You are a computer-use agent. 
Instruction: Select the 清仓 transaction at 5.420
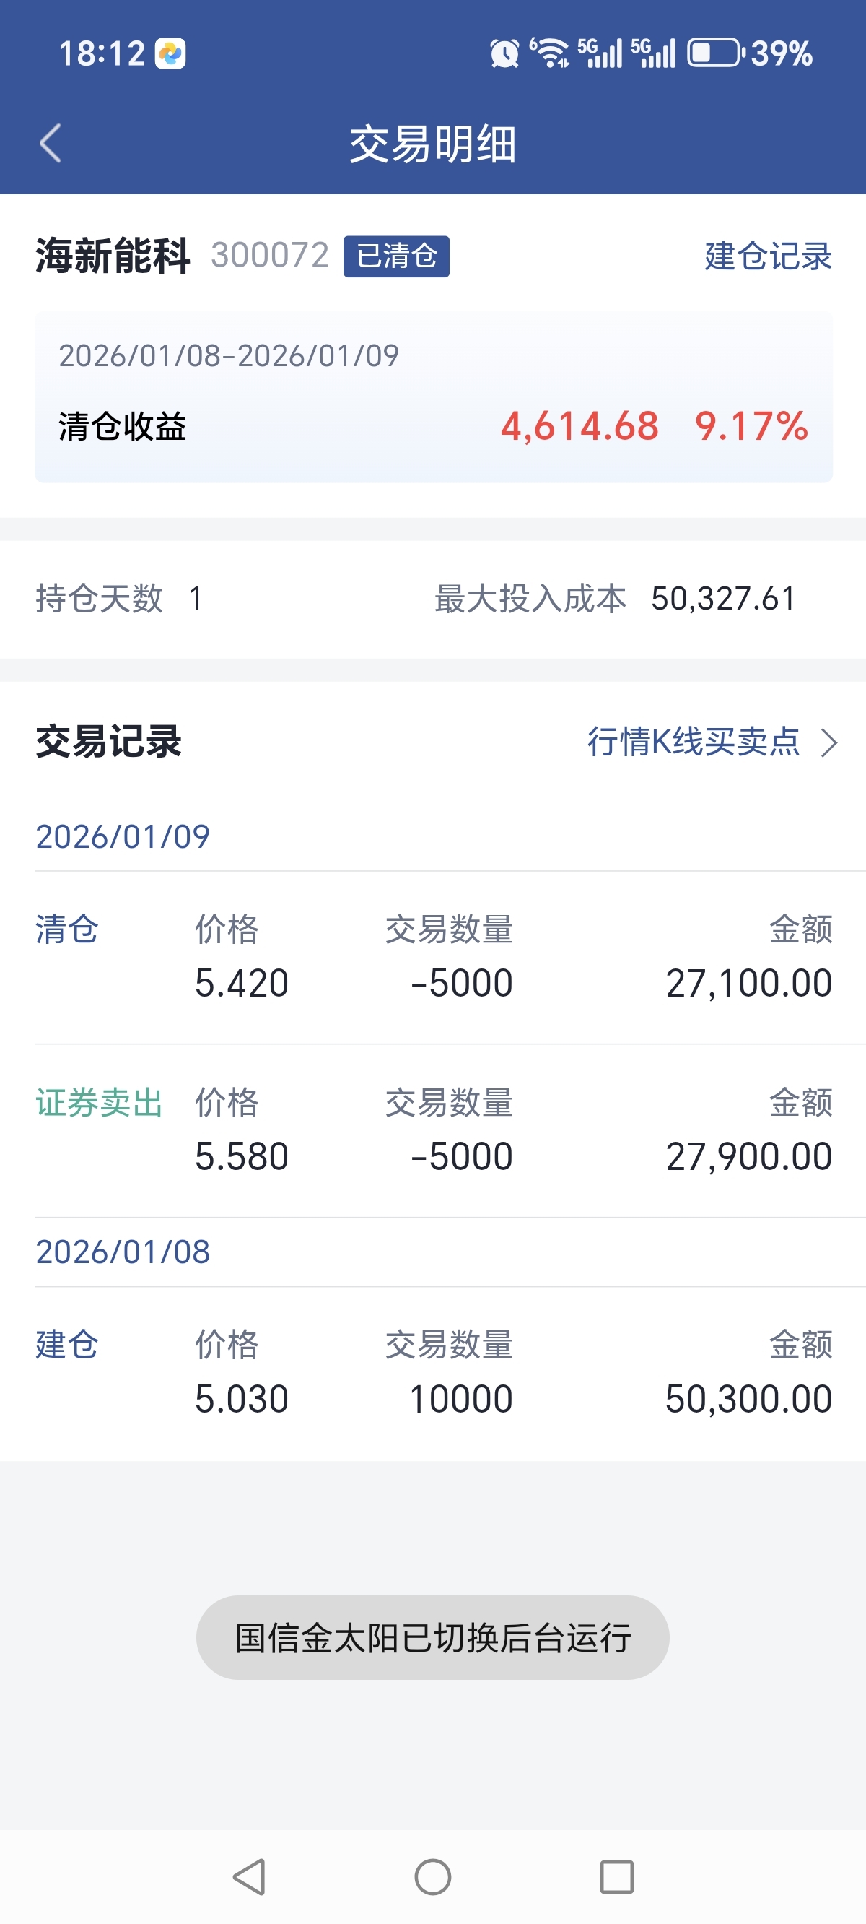pyautogui.click(x=433, y=957)
